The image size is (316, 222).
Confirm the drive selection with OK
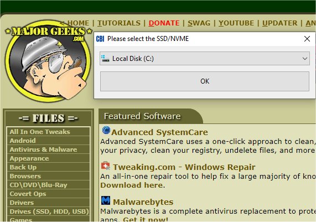[205, 81]
